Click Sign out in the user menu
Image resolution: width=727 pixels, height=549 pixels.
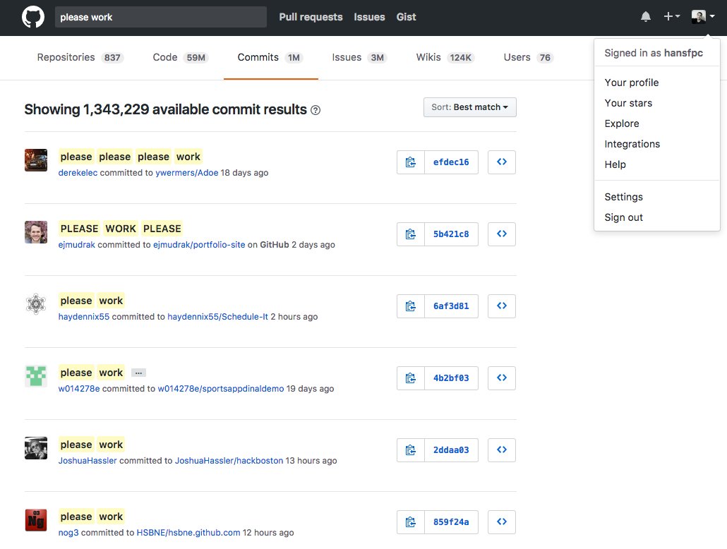[656, 217]
